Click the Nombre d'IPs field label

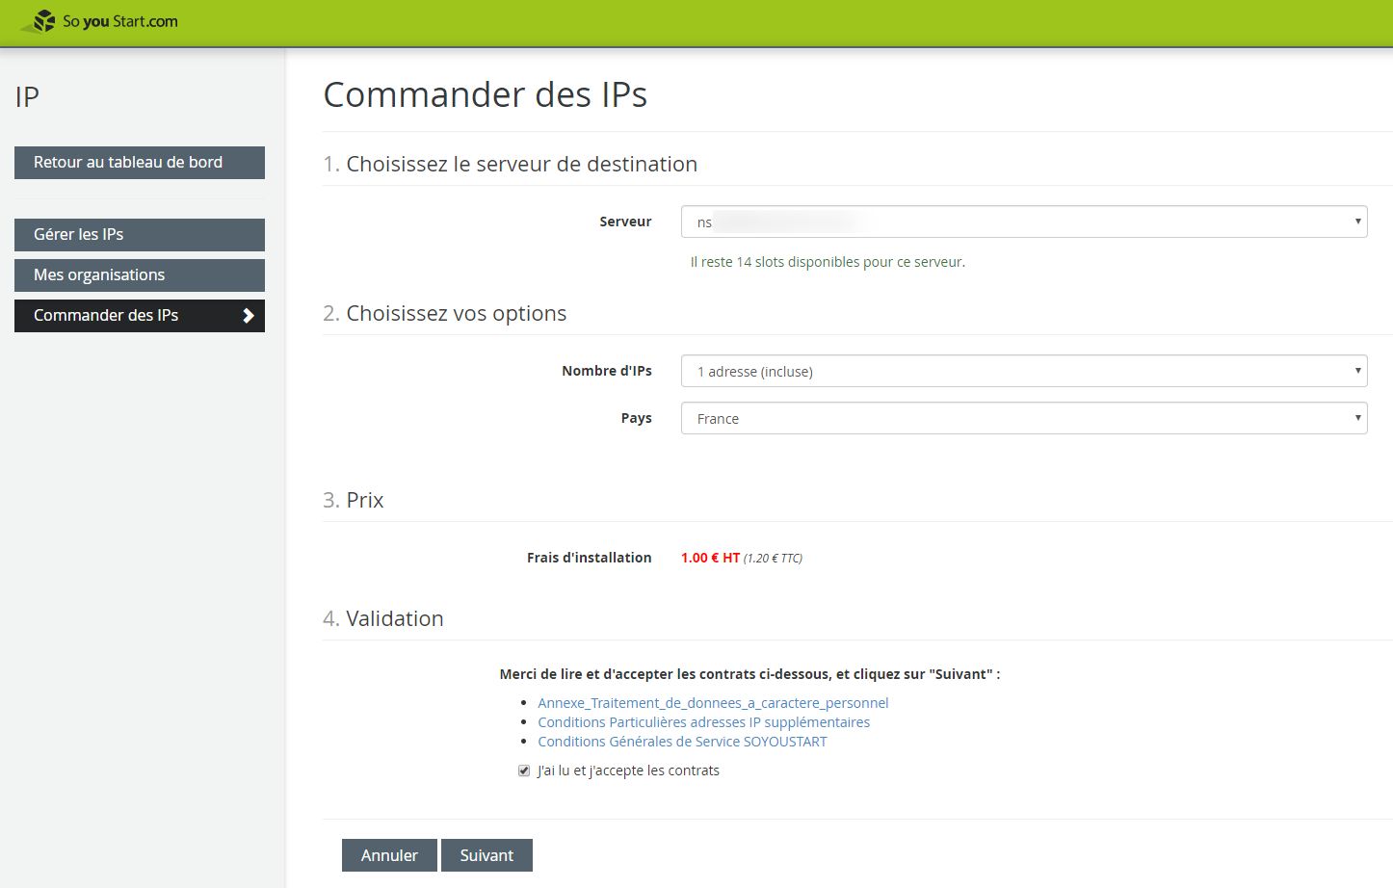pyautogui.click(x=606, y=371)
